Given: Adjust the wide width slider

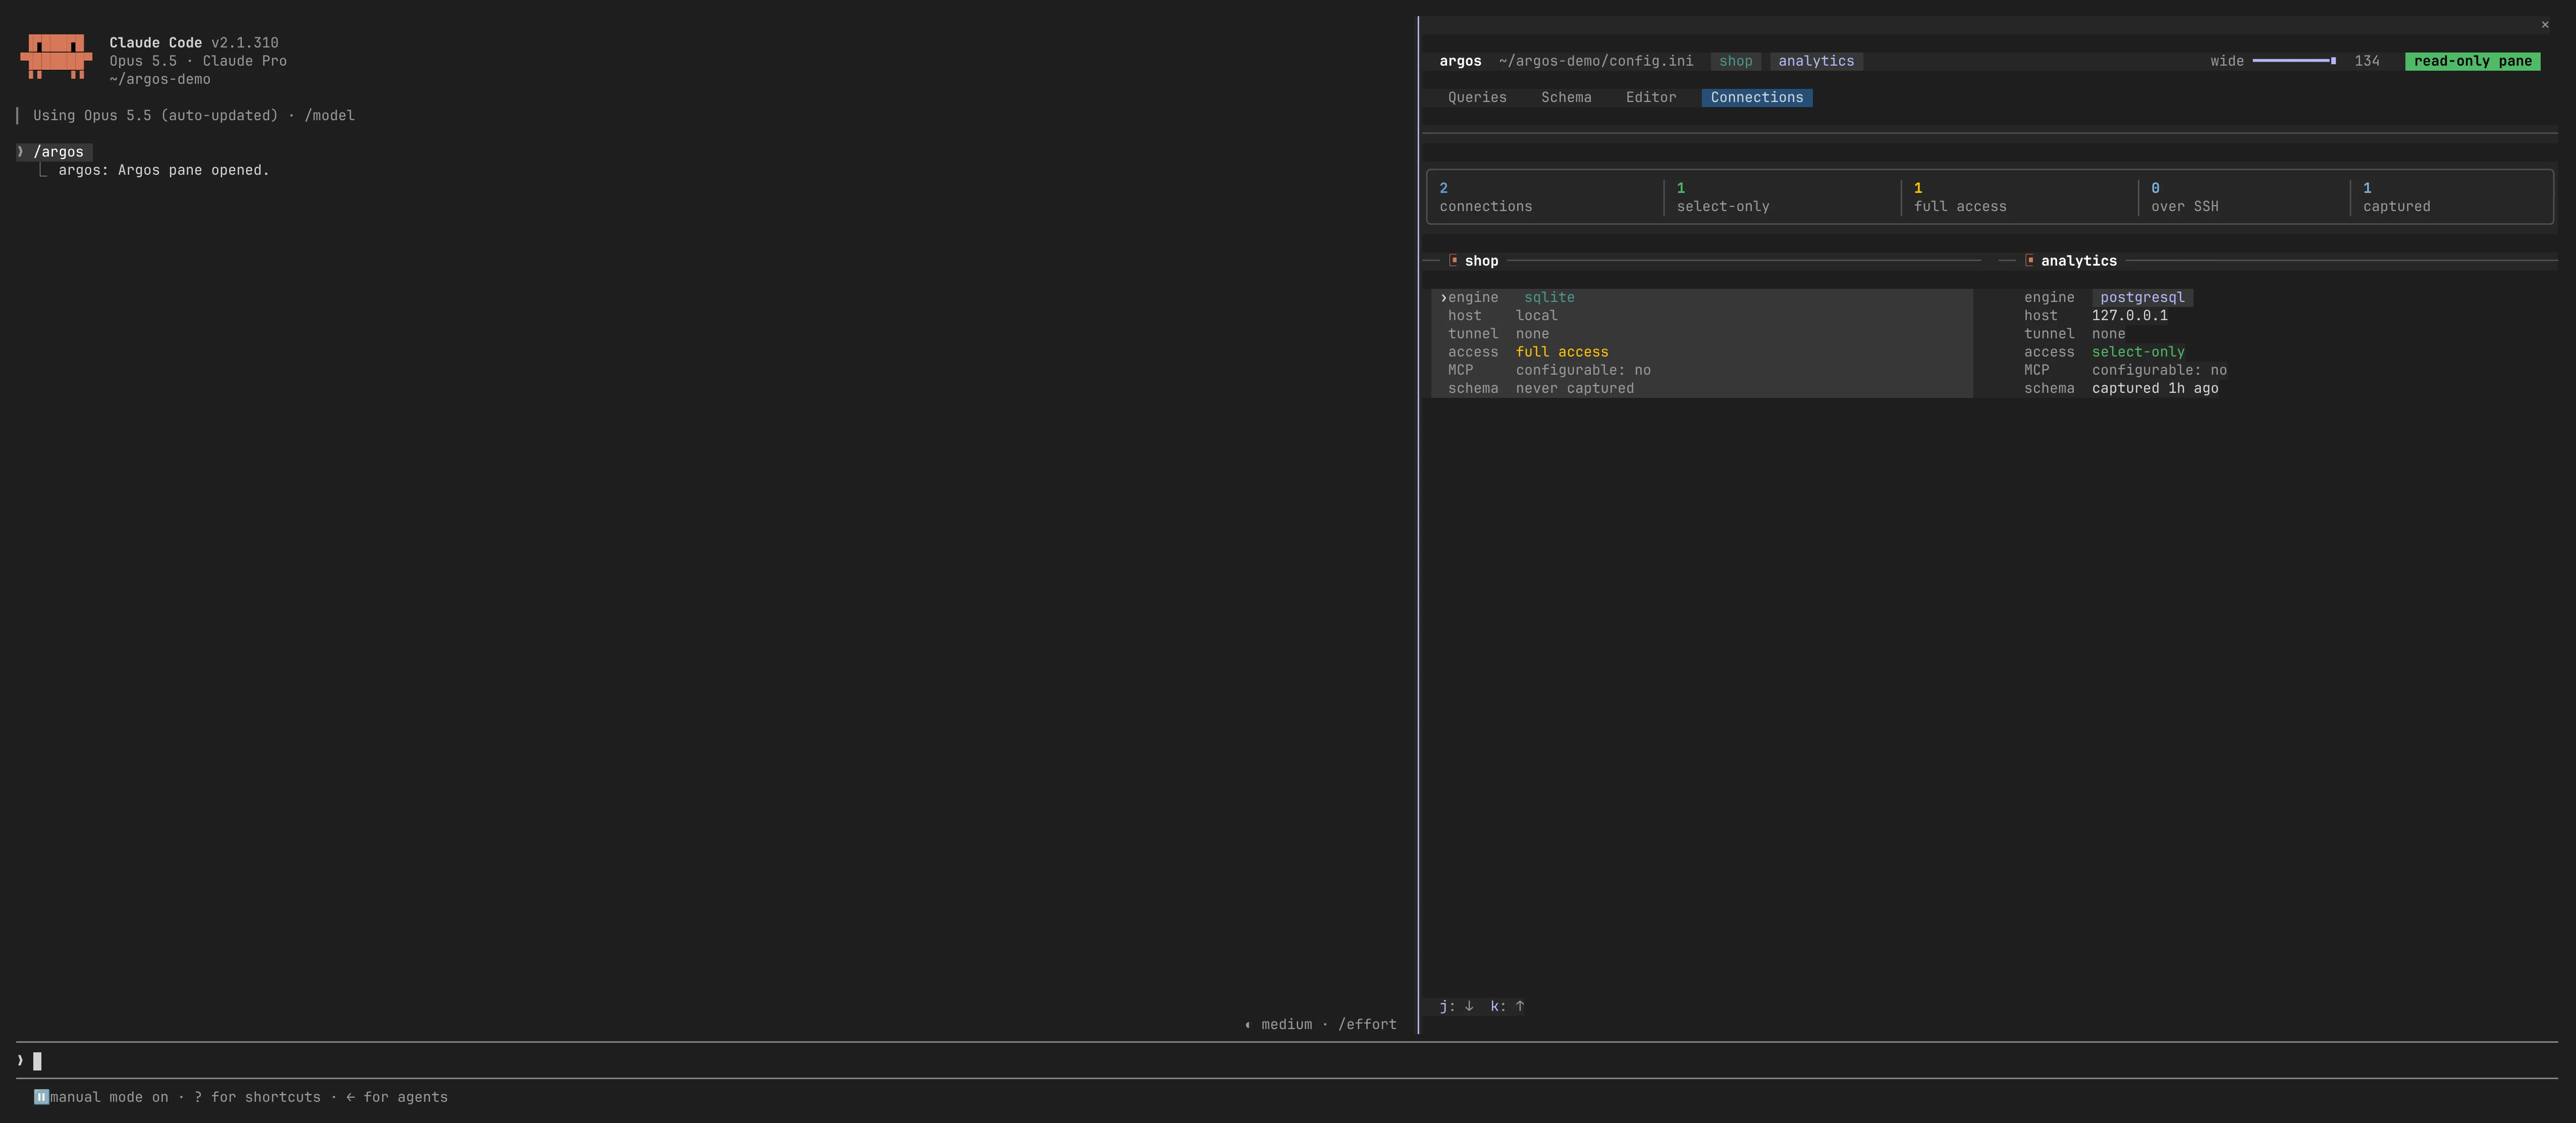Looking at the screenshot, I should pyautogui.click(x=2294, y=61).
